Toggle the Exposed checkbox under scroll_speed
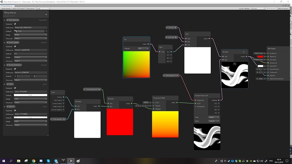The height and width of the screenshot is (164, 292). tap(15, 46)
